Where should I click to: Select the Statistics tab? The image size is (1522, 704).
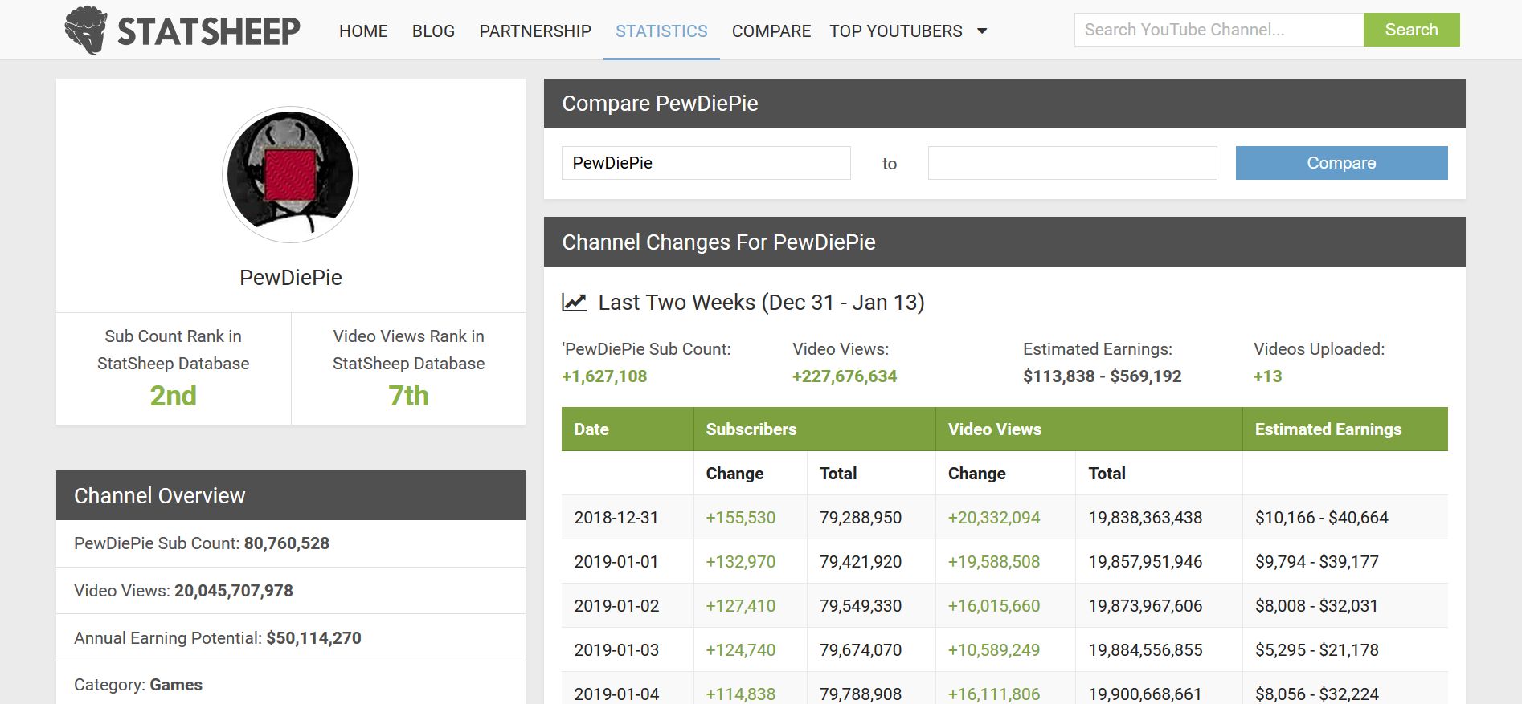coord(661,31)
